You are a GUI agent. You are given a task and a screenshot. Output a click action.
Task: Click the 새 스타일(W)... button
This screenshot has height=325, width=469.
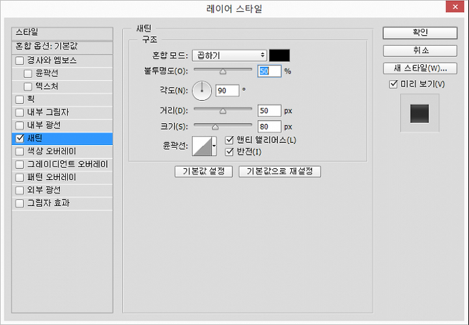420,68
